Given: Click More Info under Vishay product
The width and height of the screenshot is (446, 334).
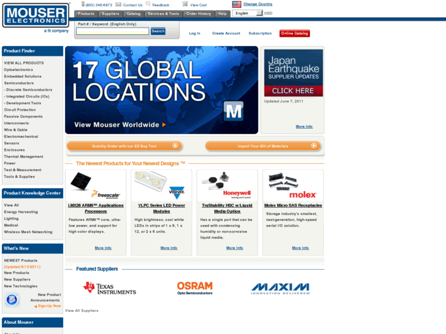Looking at the screenshot, I should pyautogui.click(x=169, y=248).
